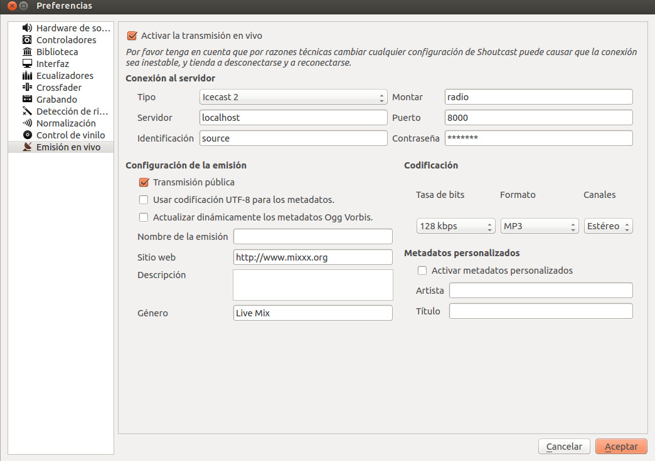Click the speaker icon for Hardware de sonido

coord(27,28)
